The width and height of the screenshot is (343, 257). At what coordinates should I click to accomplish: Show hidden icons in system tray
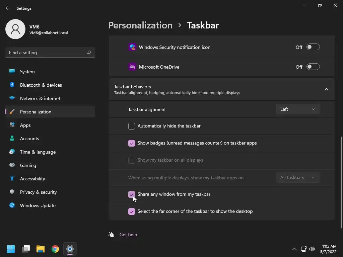pyautogui.click(x=294, y=249)
